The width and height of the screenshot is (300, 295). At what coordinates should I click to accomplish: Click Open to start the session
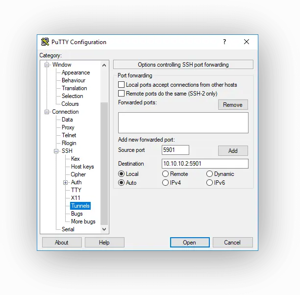tap(190, 243)
